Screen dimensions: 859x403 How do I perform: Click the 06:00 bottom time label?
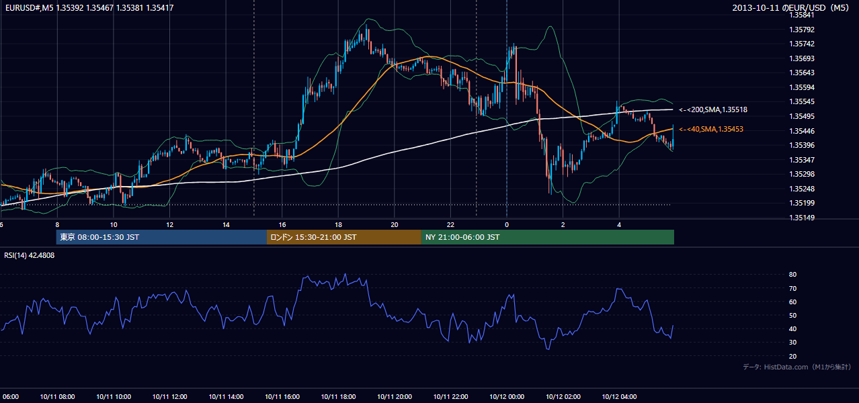(9, 397)
